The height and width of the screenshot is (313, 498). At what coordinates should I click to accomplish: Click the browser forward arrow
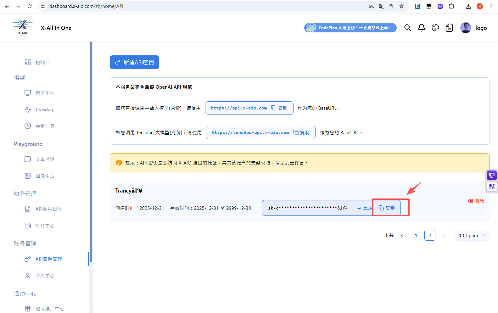tap(18, 6)
